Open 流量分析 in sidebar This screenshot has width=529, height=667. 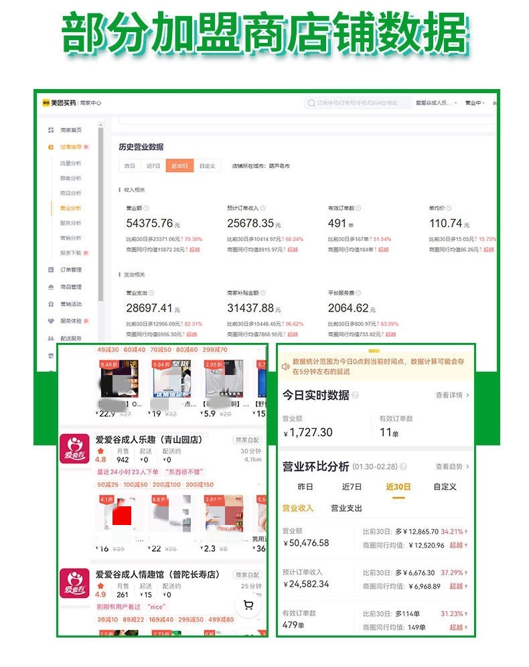pyautogui.click(x=70, y=163)
